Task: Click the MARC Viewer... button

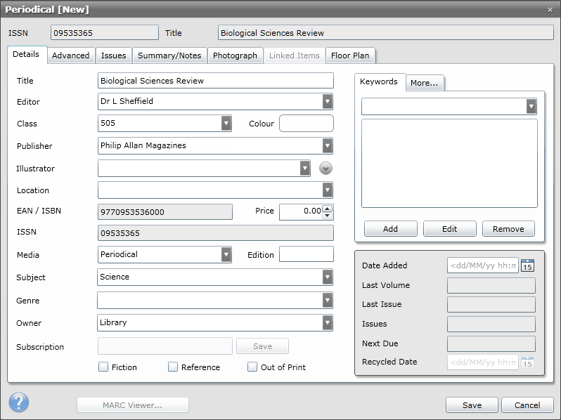Action: (133, 405)
